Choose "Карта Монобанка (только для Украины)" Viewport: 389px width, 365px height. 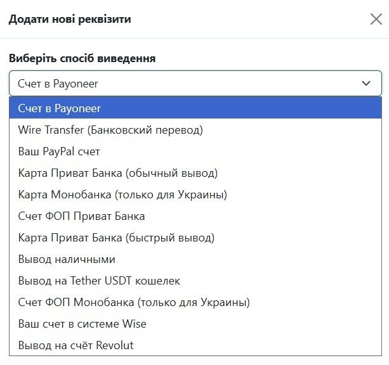(x=195, y=195)
